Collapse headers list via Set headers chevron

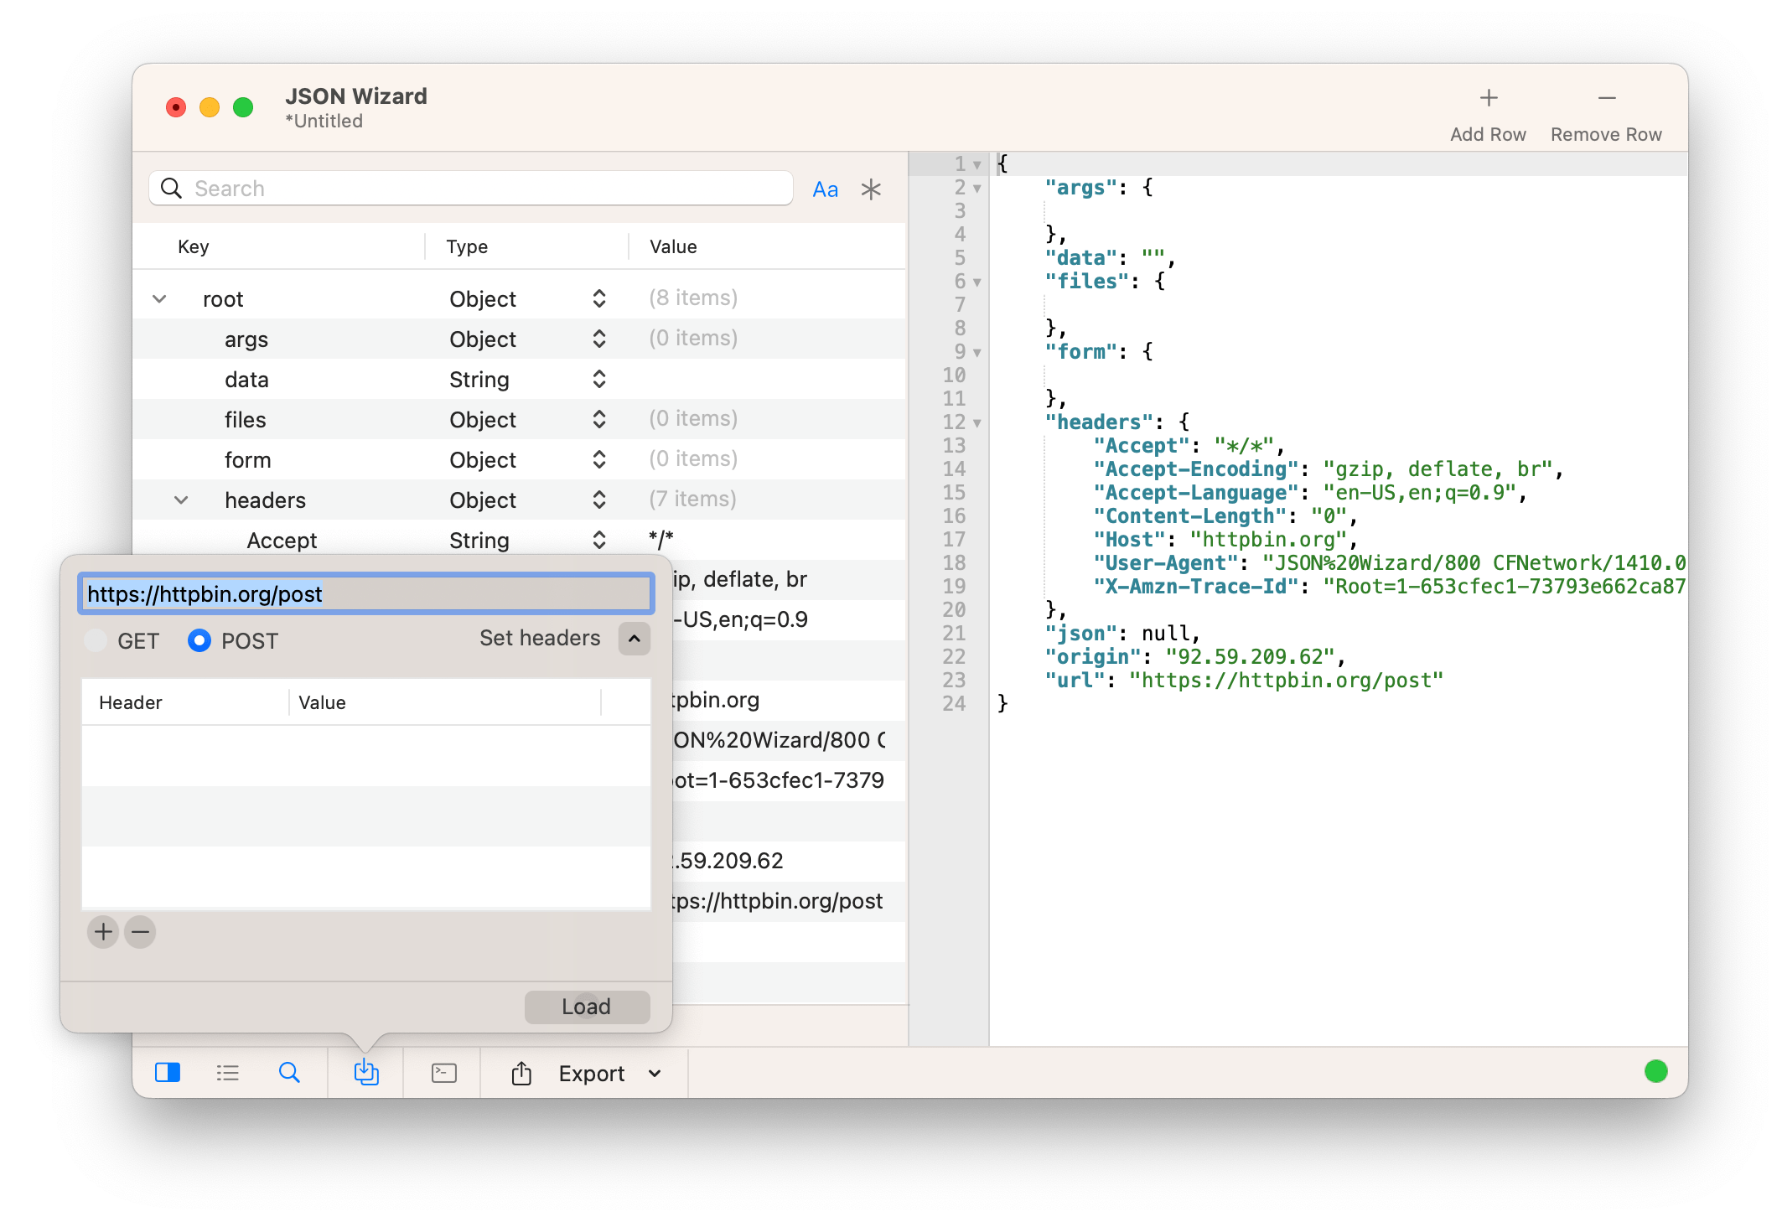[633, 639]
